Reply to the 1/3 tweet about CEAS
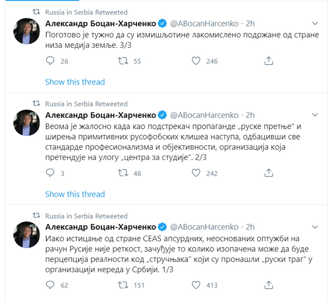 [49, 285]
